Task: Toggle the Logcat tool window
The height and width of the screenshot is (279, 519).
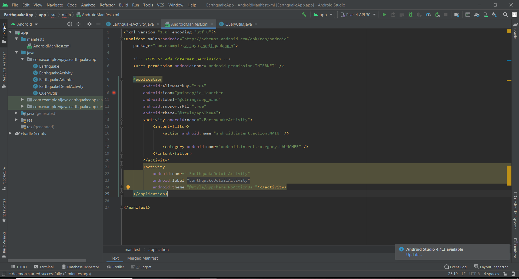Action: [141, 267]
